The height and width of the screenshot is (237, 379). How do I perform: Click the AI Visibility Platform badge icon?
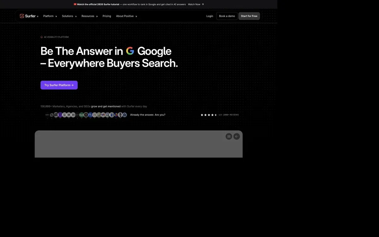pos(42,37)
